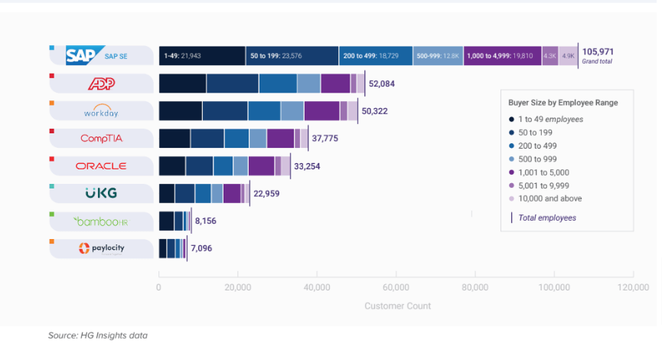Click SAP's '1-49: 21,943' bar segment
Image resolution: width=662 pixels, height=344 pixels.
pyautogui.click(x=202, y=56)
